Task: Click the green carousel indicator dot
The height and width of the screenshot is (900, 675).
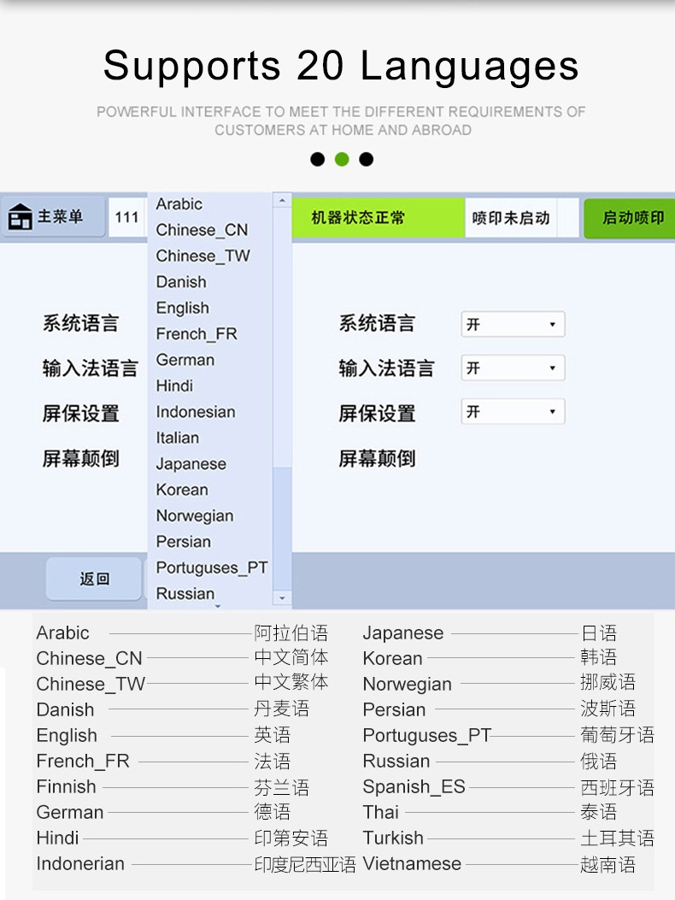Action: point(342,159)
